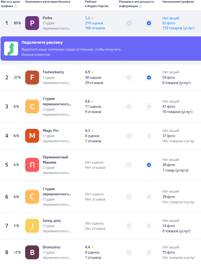Click the orange C avatar in row 3
The height and width of the screenshot is (264, 201).
32,106
